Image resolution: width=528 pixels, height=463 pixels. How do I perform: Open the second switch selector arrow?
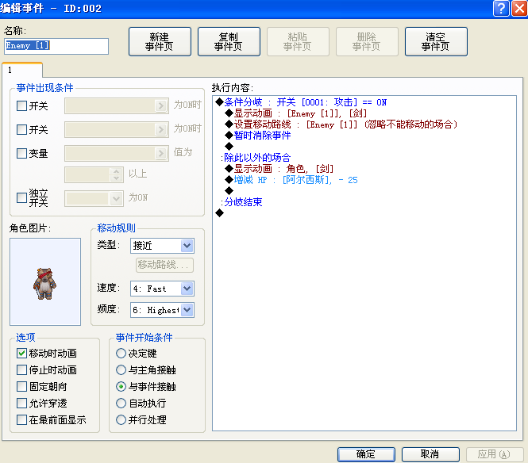tap(161, 129)
